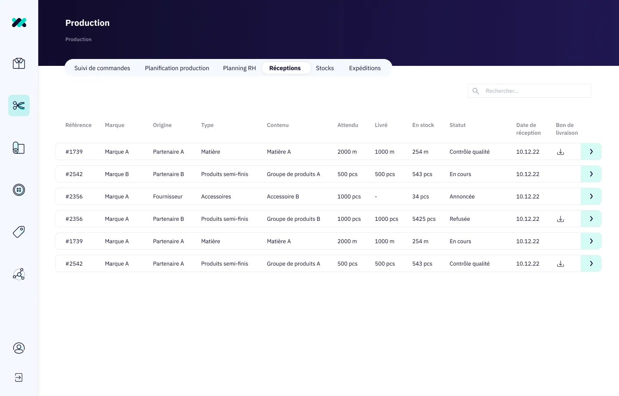Open the round button accessories icon
Viewport: 619px width, 396px height.
(19, 190)
